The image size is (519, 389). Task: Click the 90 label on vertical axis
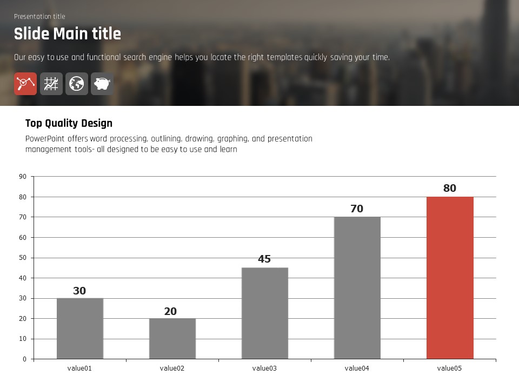23,177
